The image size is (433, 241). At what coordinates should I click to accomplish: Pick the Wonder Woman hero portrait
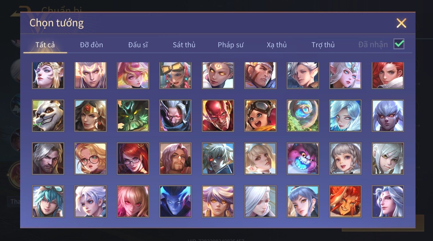pyautogui.click(x=90, y=115)
